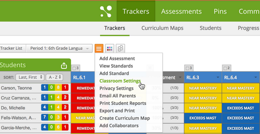260x134 pixels.
Task: Select Classroom Settings in the menu
Action: click(120, 81)
